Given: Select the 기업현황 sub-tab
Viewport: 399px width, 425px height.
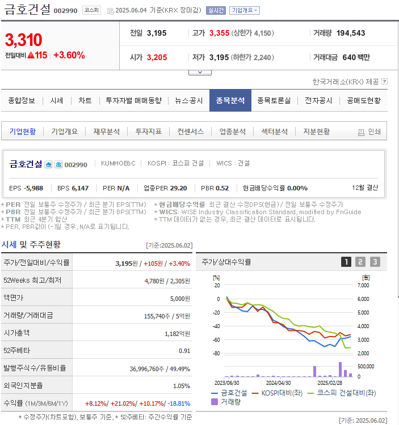Looking at the screenshot, I should tap(23, 131).
